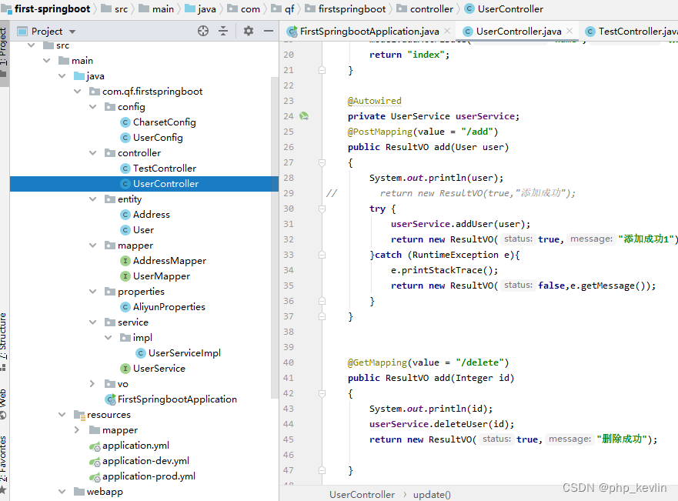Click the application.yml file icon
Image resolution: width=678 pixels, height=501 pixels.
[x=95, y=446]
